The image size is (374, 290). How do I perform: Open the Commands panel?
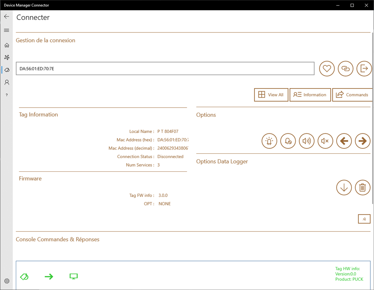tap(352, 95)
